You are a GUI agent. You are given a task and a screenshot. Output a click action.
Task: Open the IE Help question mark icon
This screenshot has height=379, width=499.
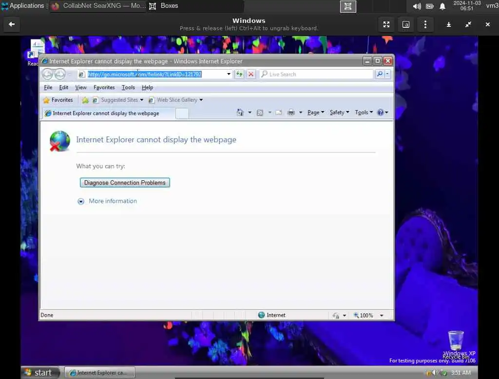click(x=380, y=113)
